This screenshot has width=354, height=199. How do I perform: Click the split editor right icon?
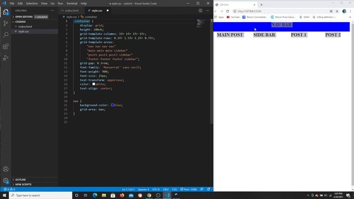tap(200, 11)
